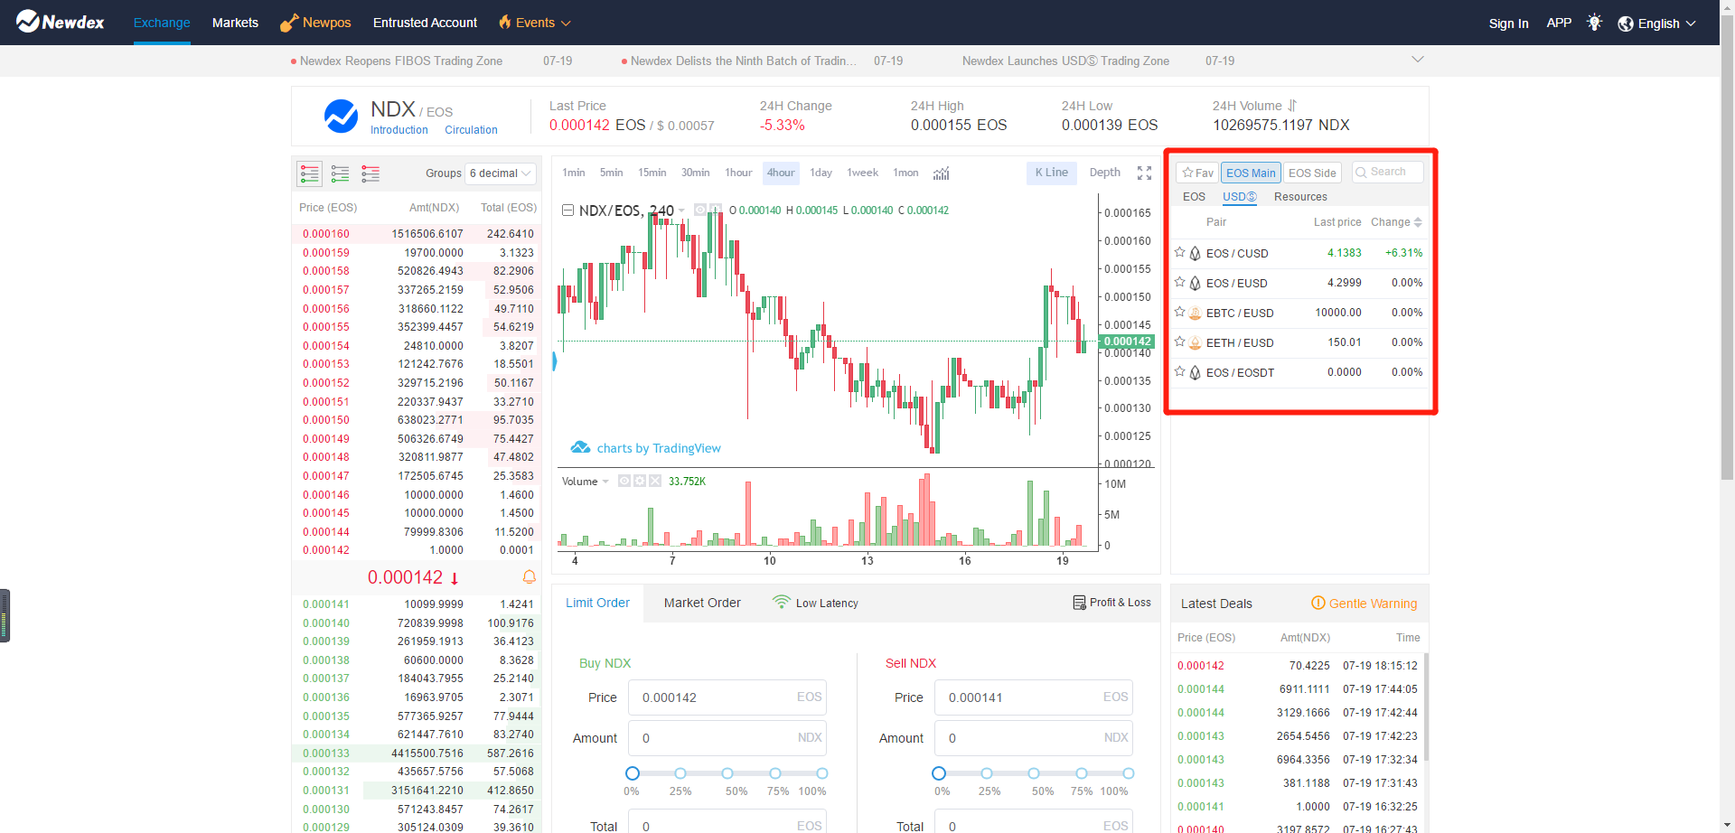Set Sell amount slider to 75%
Screen dimensions: 1735x833
1082,773
